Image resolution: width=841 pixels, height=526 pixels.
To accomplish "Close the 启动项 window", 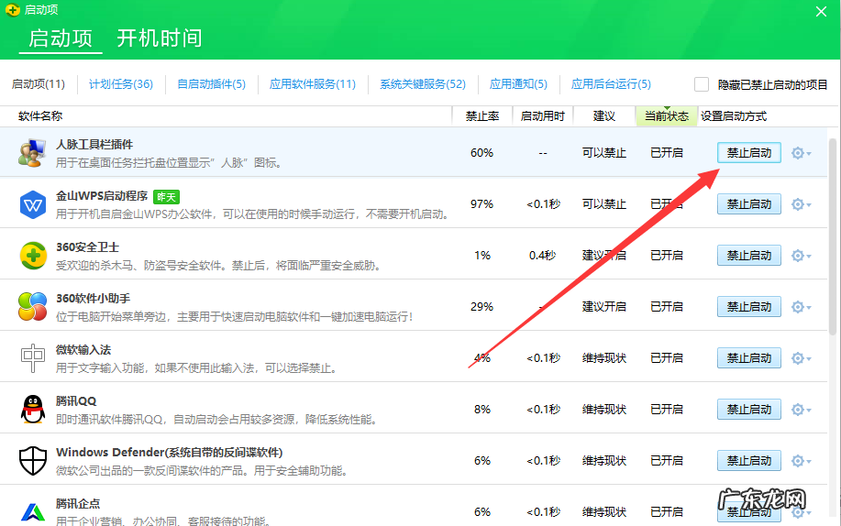I will pos(821,11).
